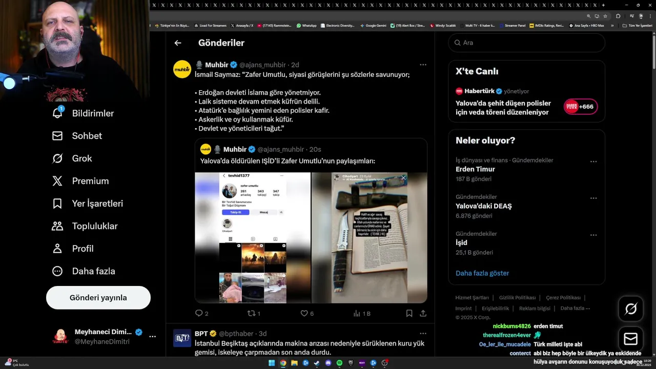The image size is (656, 369).
Task: Open Habertürk live event title
Action: click(503, 108)
